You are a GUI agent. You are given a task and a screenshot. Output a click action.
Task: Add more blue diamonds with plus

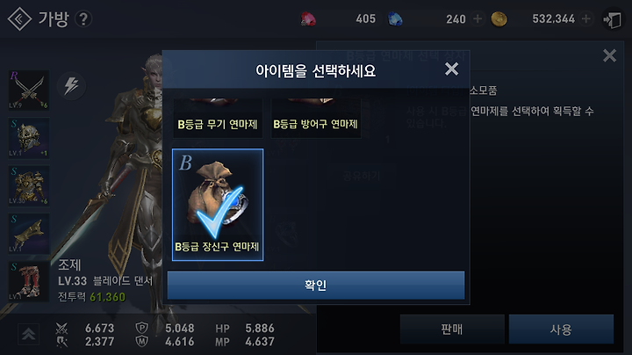pyautogui.click(x=478, y=18)
